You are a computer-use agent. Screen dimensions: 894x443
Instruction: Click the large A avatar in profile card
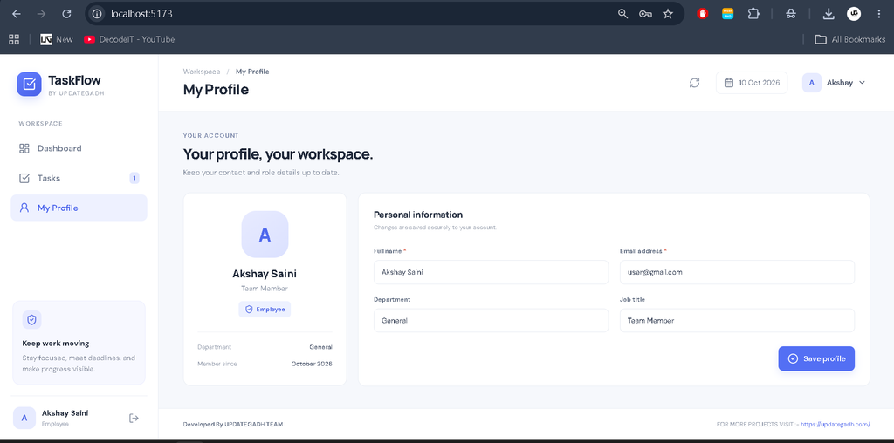tap(265, 235)
